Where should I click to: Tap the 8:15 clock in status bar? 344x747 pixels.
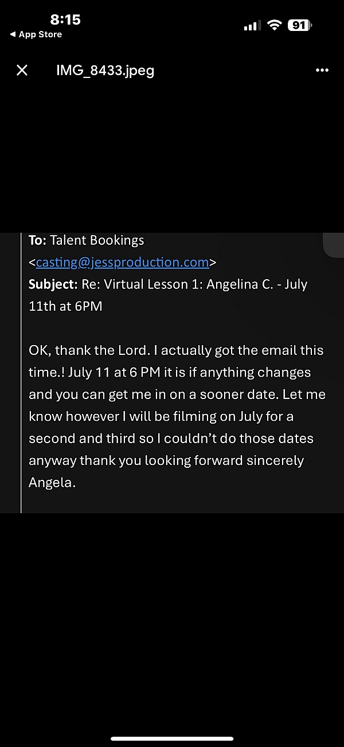65,19
